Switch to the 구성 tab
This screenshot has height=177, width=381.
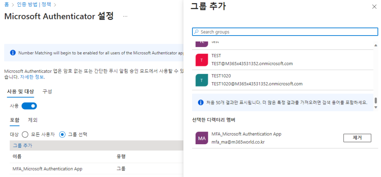pos(47,92)
